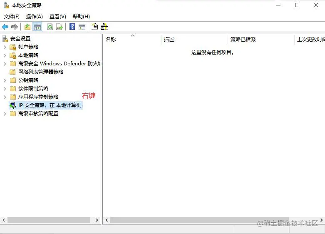325x234 pixels.
Task: Click left arrow of details pane scrollbar
Action: [x=107, y=220]
